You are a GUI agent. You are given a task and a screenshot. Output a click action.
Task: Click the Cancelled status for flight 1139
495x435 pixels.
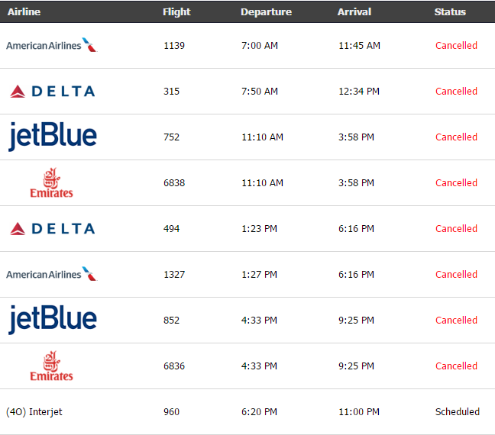pos(456,46)
